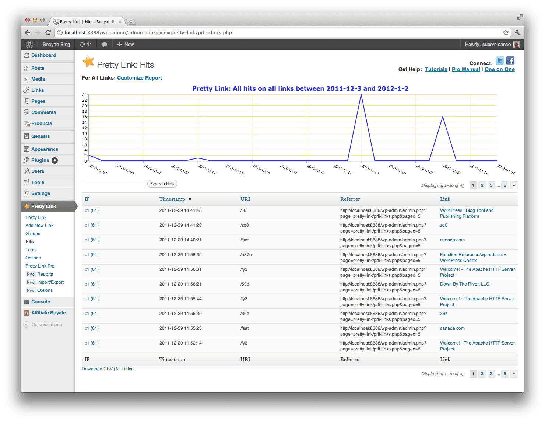The width and height of the screenshot is (545, 447).
Task: Go to page 3 in bottom pagination
Action: (x=491, y=374)
